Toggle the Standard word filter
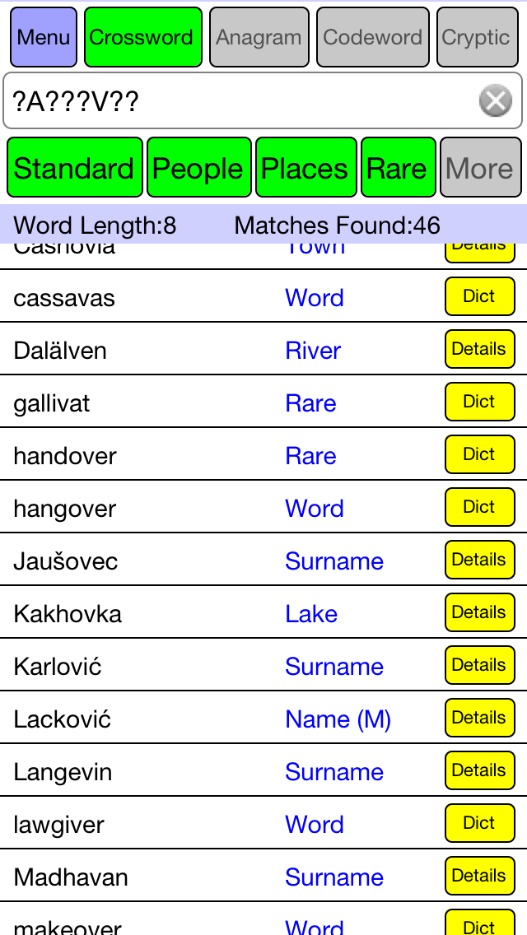The height and width of the screenshot is (935, 527). click(x=75, y=167)
